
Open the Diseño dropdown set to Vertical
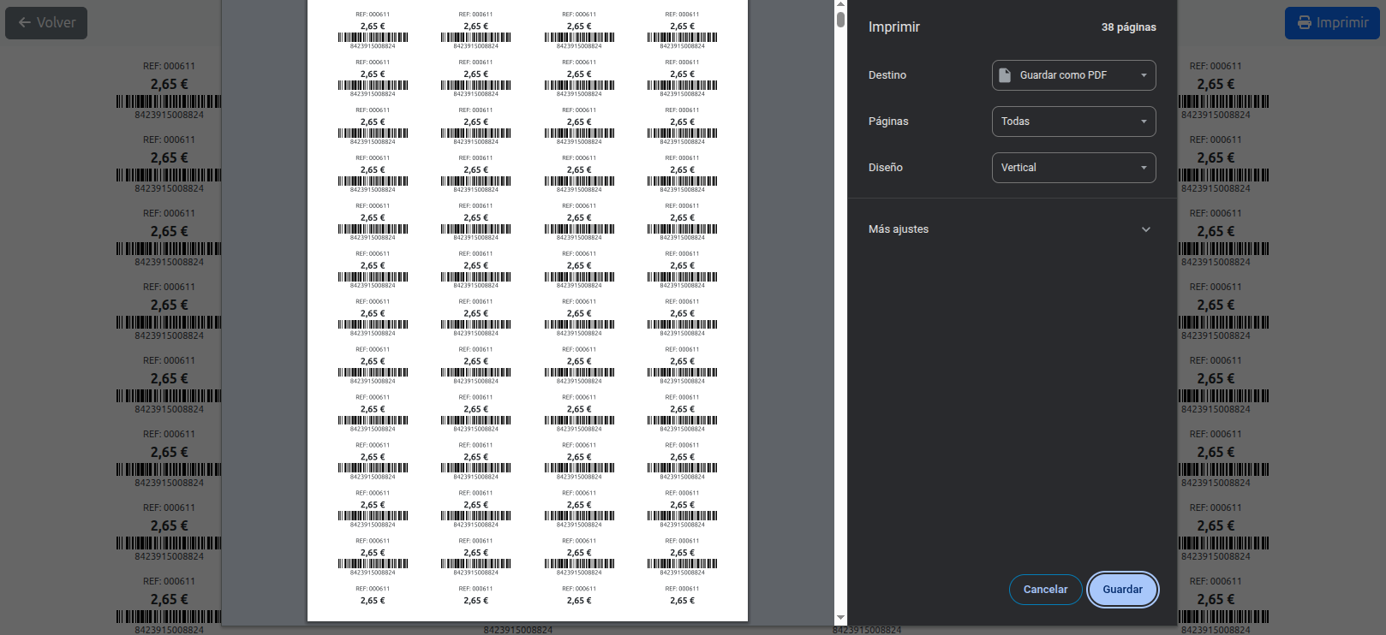pos(1073,168)
